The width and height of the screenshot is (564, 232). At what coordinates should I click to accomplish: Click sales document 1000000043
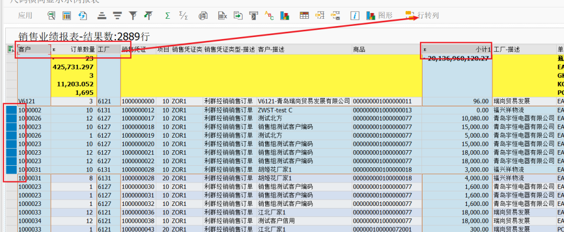click(138, 229)
